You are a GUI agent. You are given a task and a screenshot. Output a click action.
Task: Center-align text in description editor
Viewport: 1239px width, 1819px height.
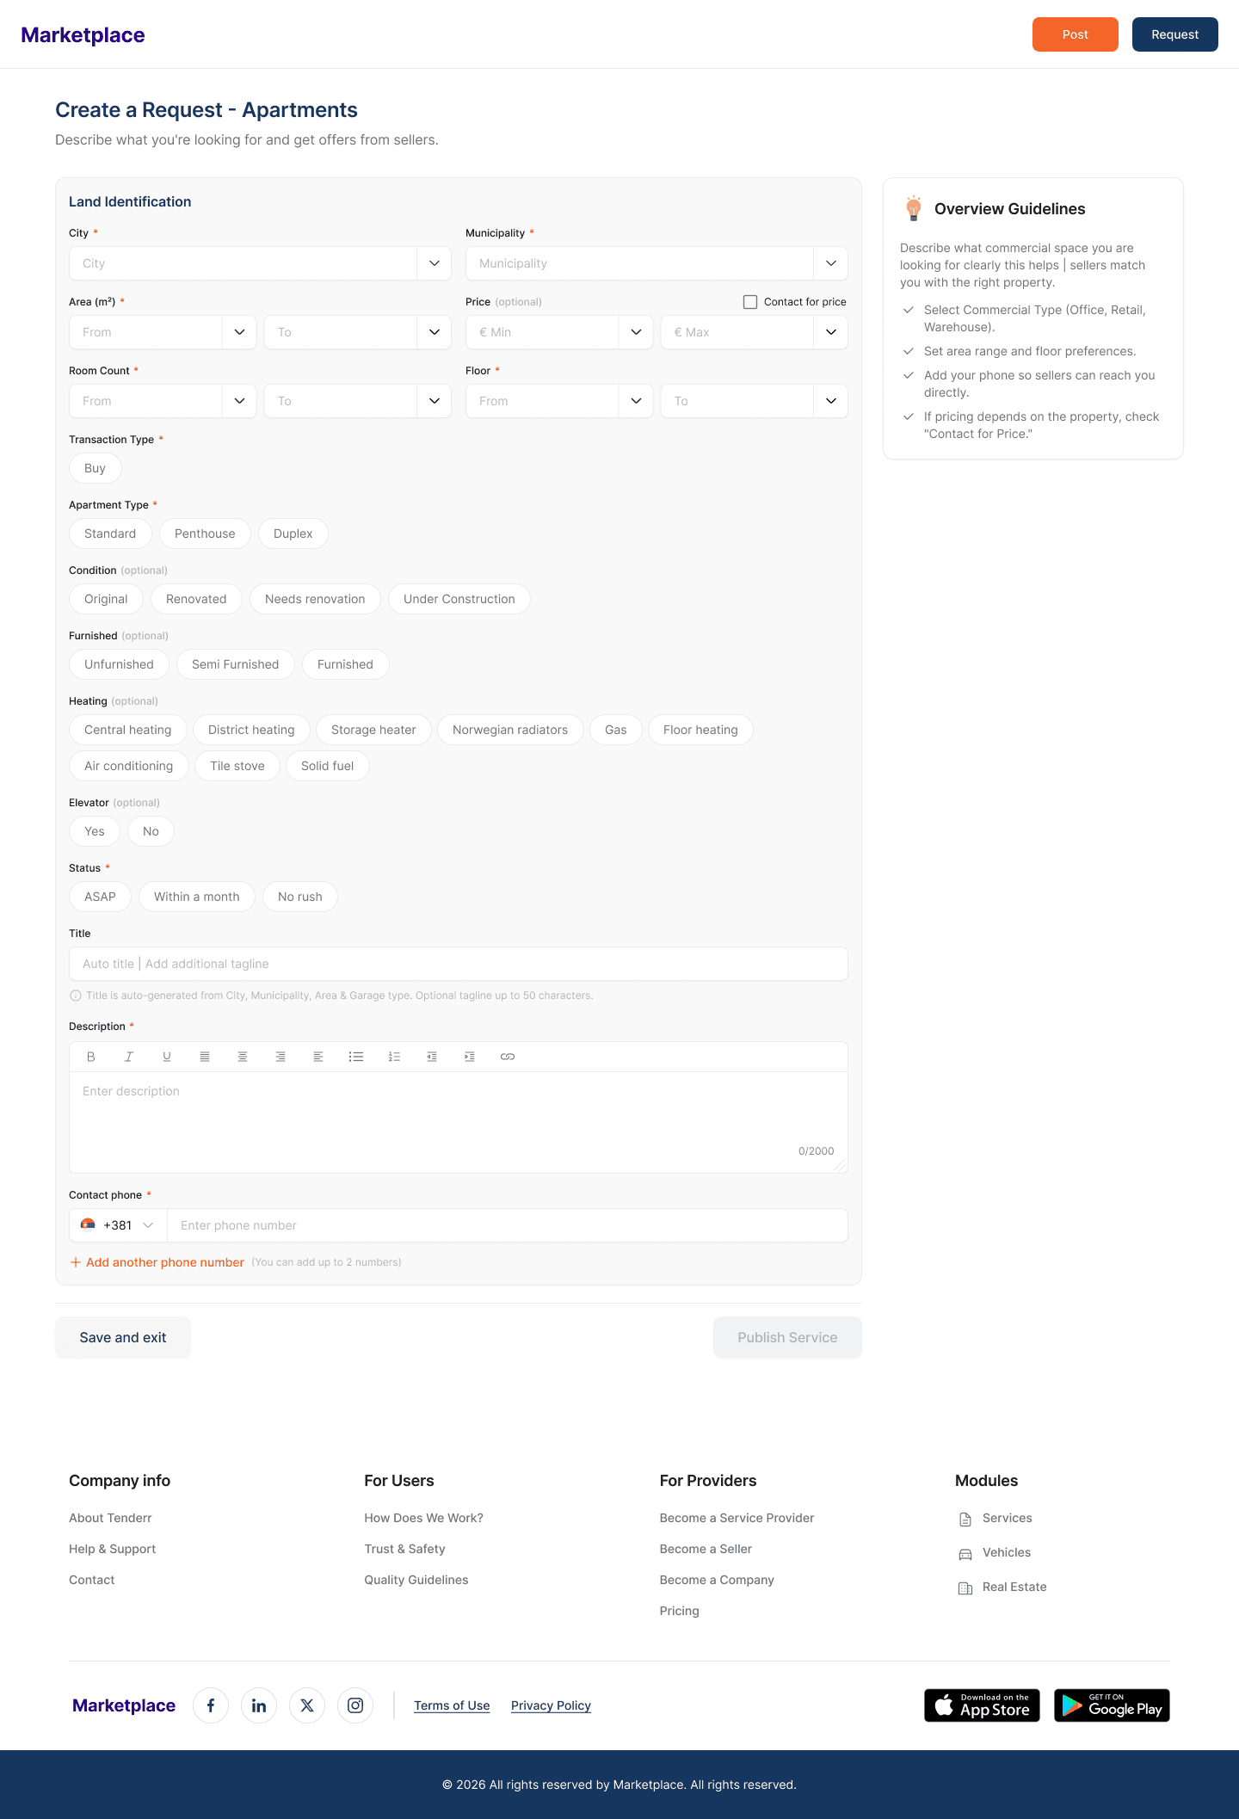point(243,1057)
